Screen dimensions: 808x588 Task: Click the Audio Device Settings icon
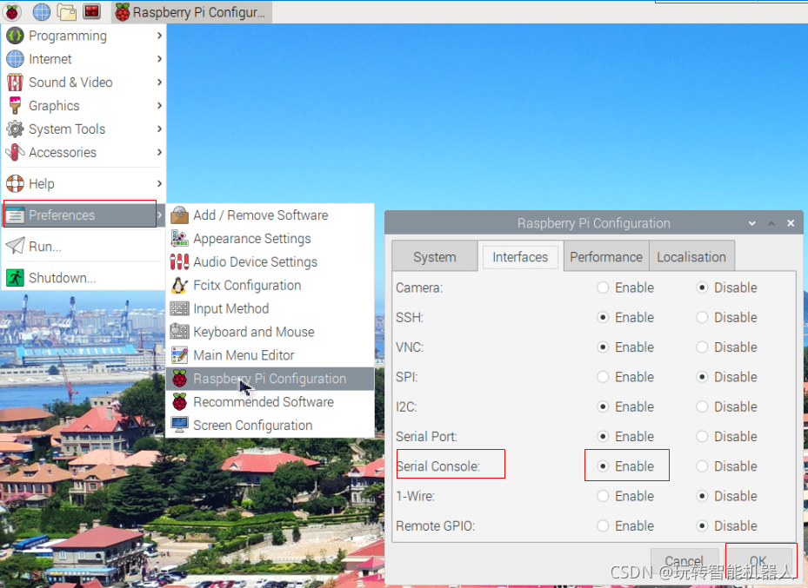coord(179,261)
